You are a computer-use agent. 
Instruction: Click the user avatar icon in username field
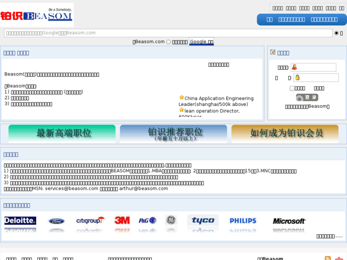point(294,67)
